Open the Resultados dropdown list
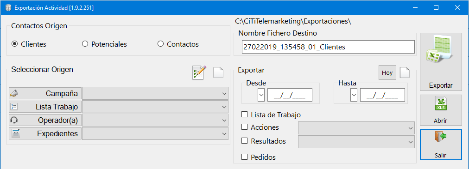 point(356,142)
